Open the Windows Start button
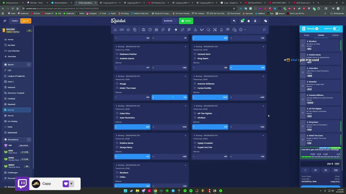Image resolution: width=346 pixels, height=194 pixels. (x=125, y=191)
